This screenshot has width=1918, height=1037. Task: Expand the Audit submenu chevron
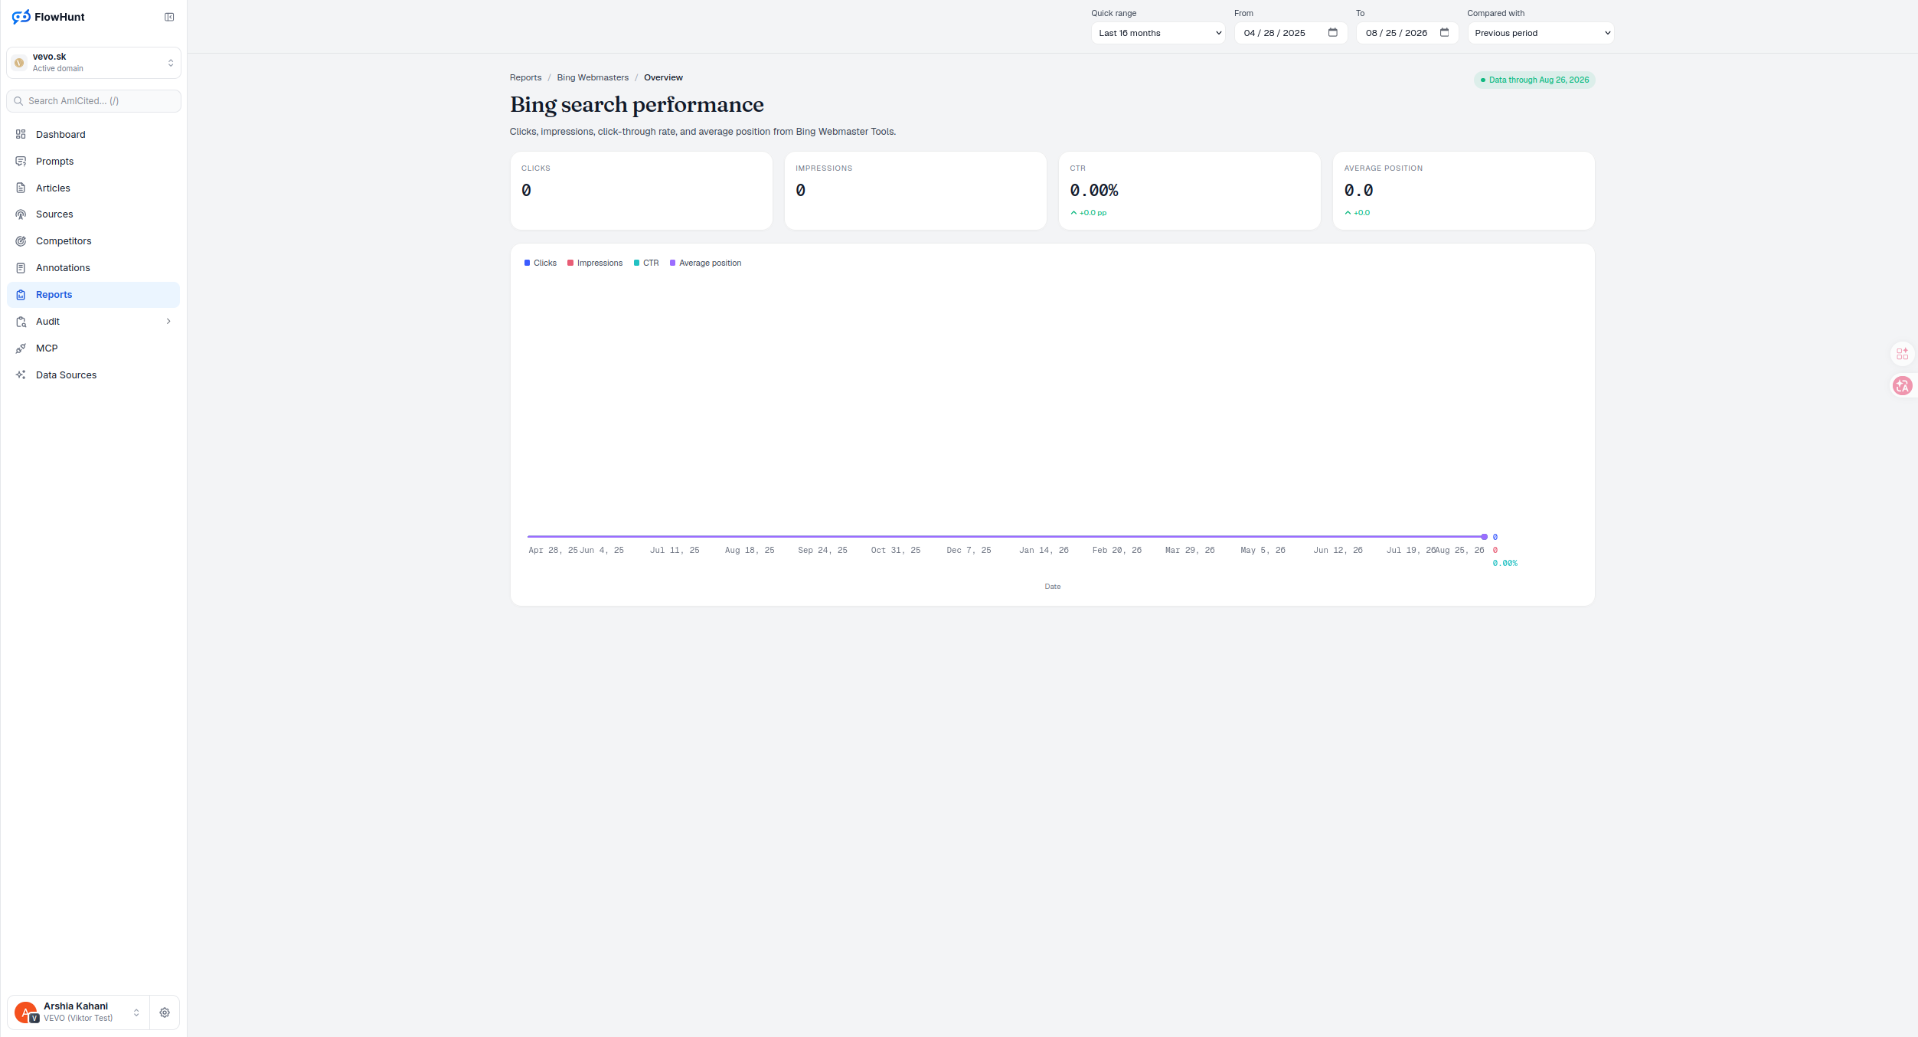pos(168,322)
